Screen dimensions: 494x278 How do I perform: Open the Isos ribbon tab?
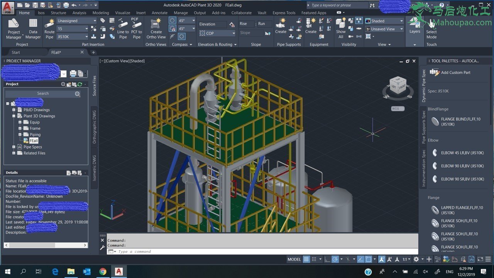(x=41, y=13)
